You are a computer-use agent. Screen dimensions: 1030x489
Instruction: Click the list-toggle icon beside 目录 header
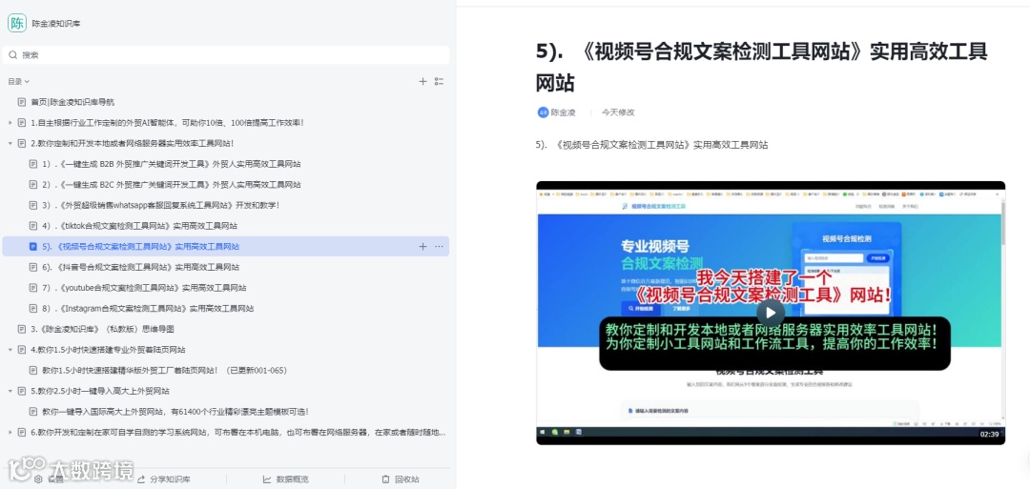(x=440, y=81)
